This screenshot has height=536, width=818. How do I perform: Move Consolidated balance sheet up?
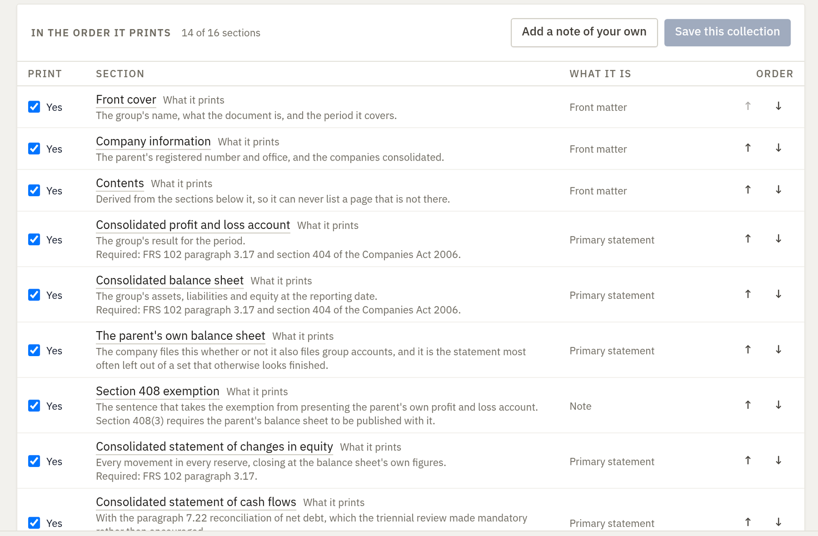(748, 294)
